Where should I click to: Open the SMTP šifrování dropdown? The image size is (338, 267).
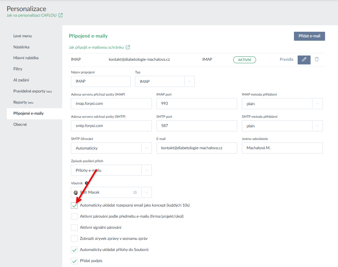click(146, 148)
